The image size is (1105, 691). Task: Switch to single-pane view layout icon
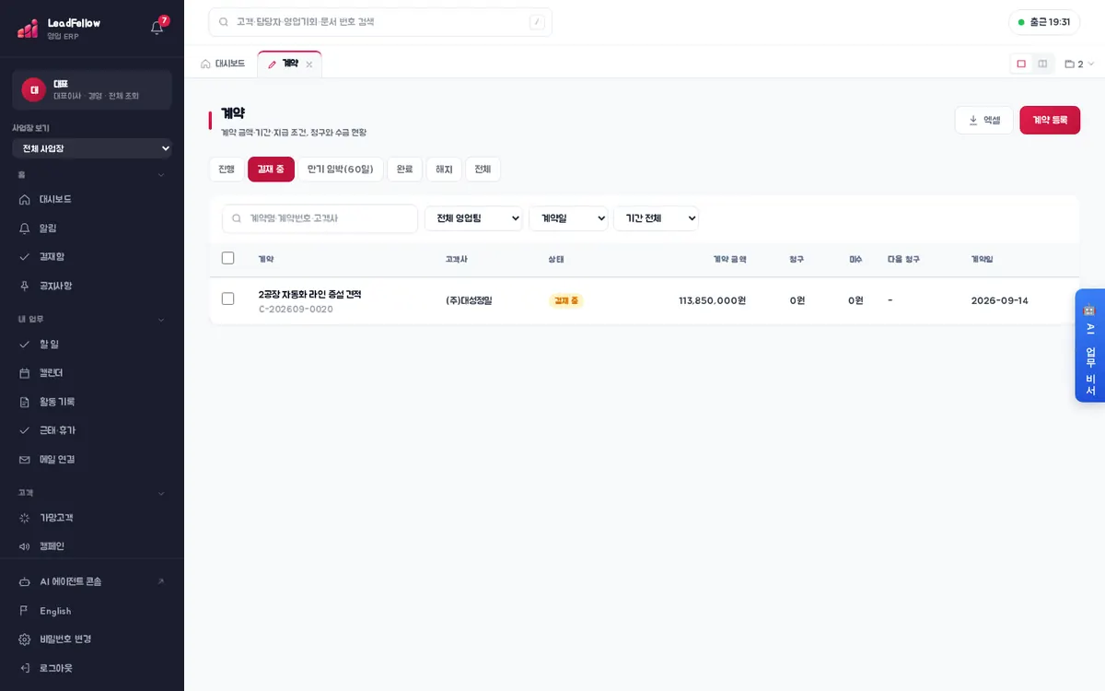pos(1021,64)
